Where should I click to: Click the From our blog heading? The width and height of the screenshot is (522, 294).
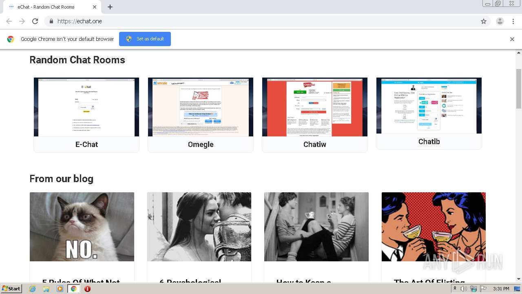[x=61, y=178]
